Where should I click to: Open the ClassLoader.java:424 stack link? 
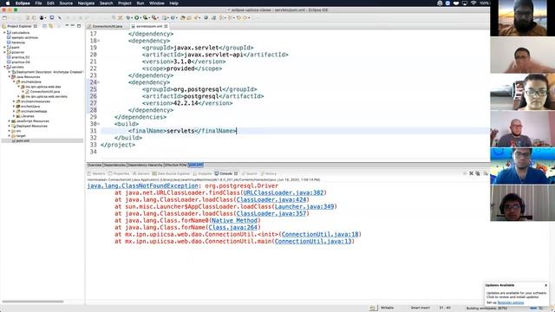click(x=271, y=200)
